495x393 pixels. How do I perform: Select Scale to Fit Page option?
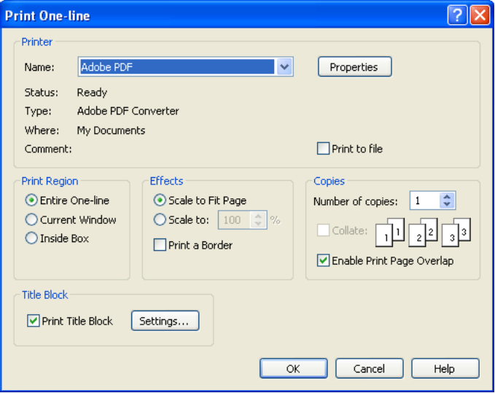[160, 200]
